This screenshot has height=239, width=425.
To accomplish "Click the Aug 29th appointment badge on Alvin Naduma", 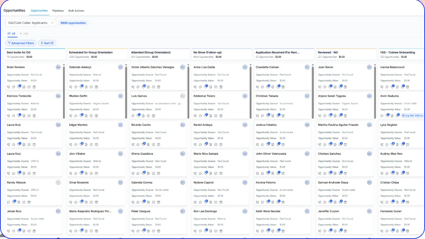I will [413, 115].
